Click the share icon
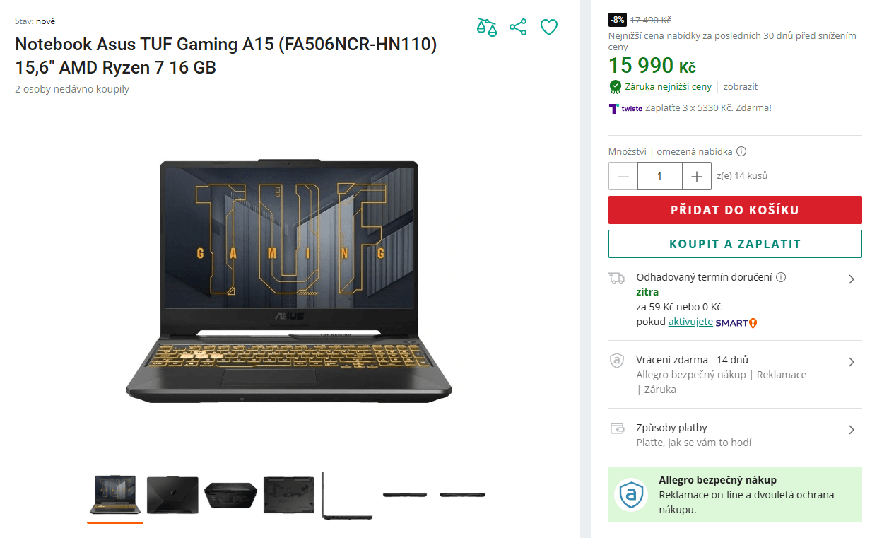Image resolution: width=877 pixels, height=538 pixels. (x=518, y=26)
